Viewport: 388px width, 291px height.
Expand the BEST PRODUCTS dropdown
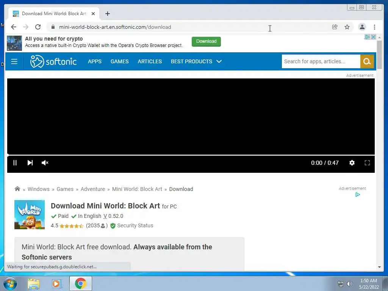(196, 61)
